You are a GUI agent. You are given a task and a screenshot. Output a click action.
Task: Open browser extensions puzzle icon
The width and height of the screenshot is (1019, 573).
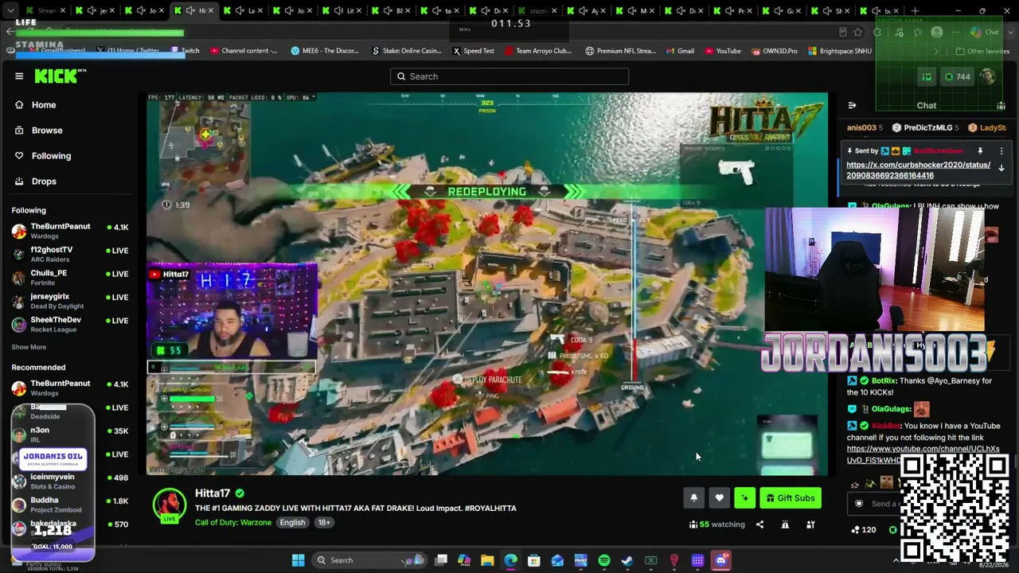pos(877,32)
